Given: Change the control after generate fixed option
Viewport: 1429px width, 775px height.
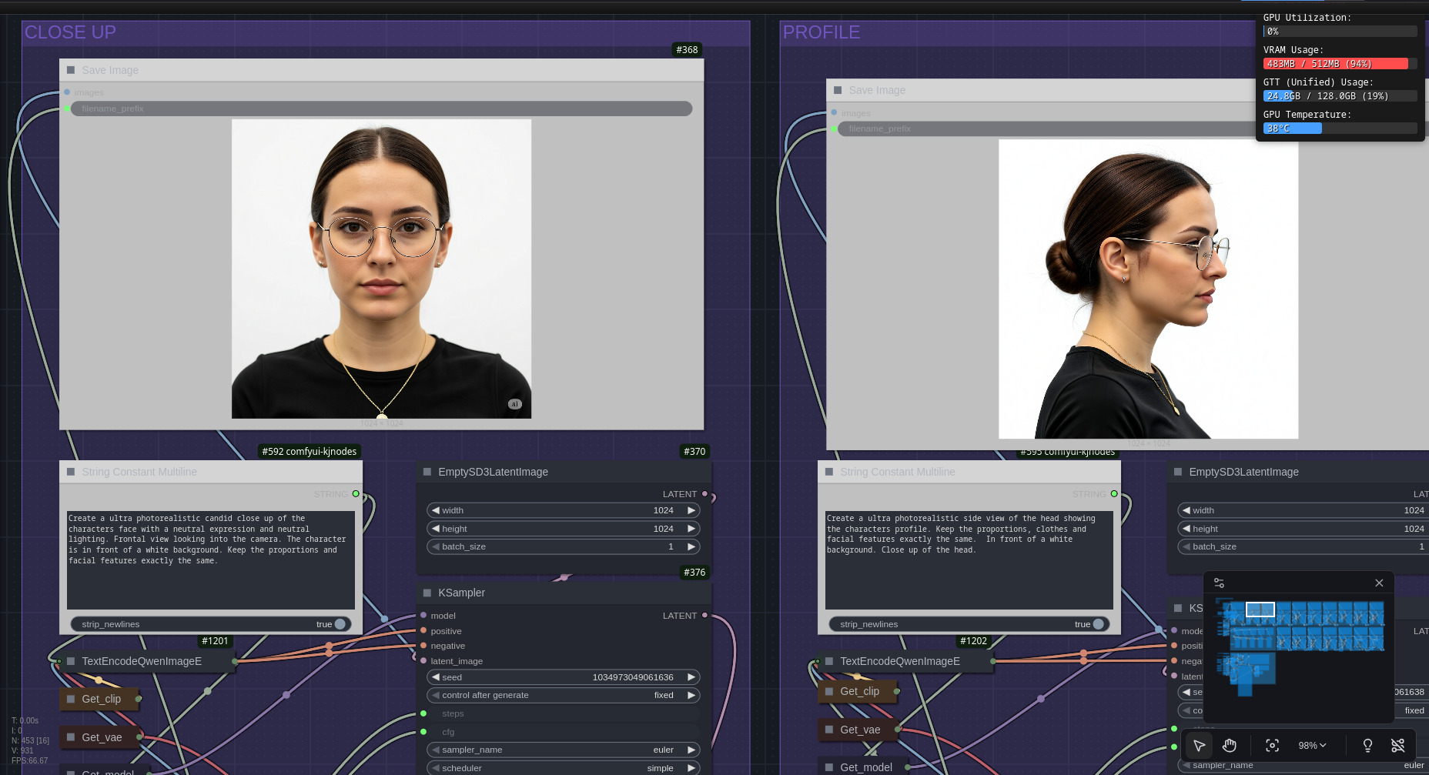Looking at the screenshot, I should (x=563, y=695).
